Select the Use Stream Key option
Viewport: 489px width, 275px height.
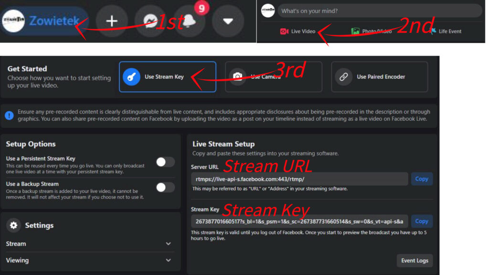(x=168, y=77)
